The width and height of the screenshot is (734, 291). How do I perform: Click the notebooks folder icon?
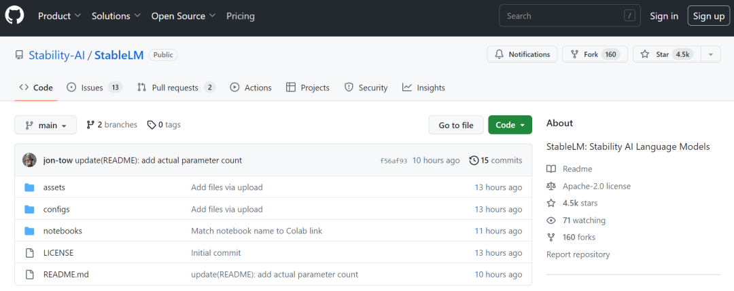pos(29,231)
